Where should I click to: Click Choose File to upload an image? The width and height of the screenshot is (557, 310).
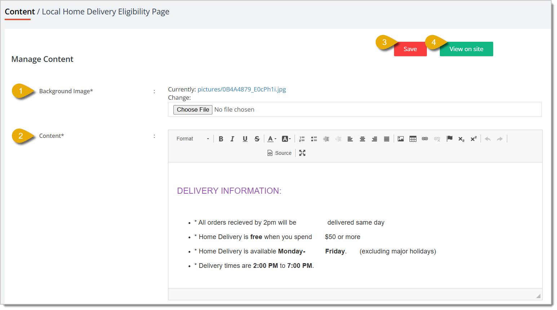pos(193,109)
